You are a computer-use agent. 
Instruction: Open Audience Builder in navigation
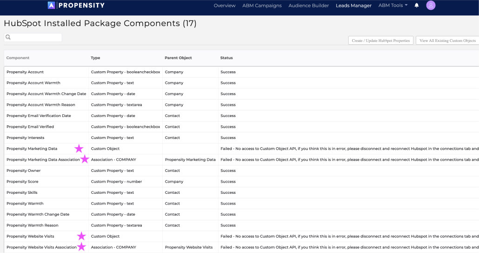click(x=308, y=6)
